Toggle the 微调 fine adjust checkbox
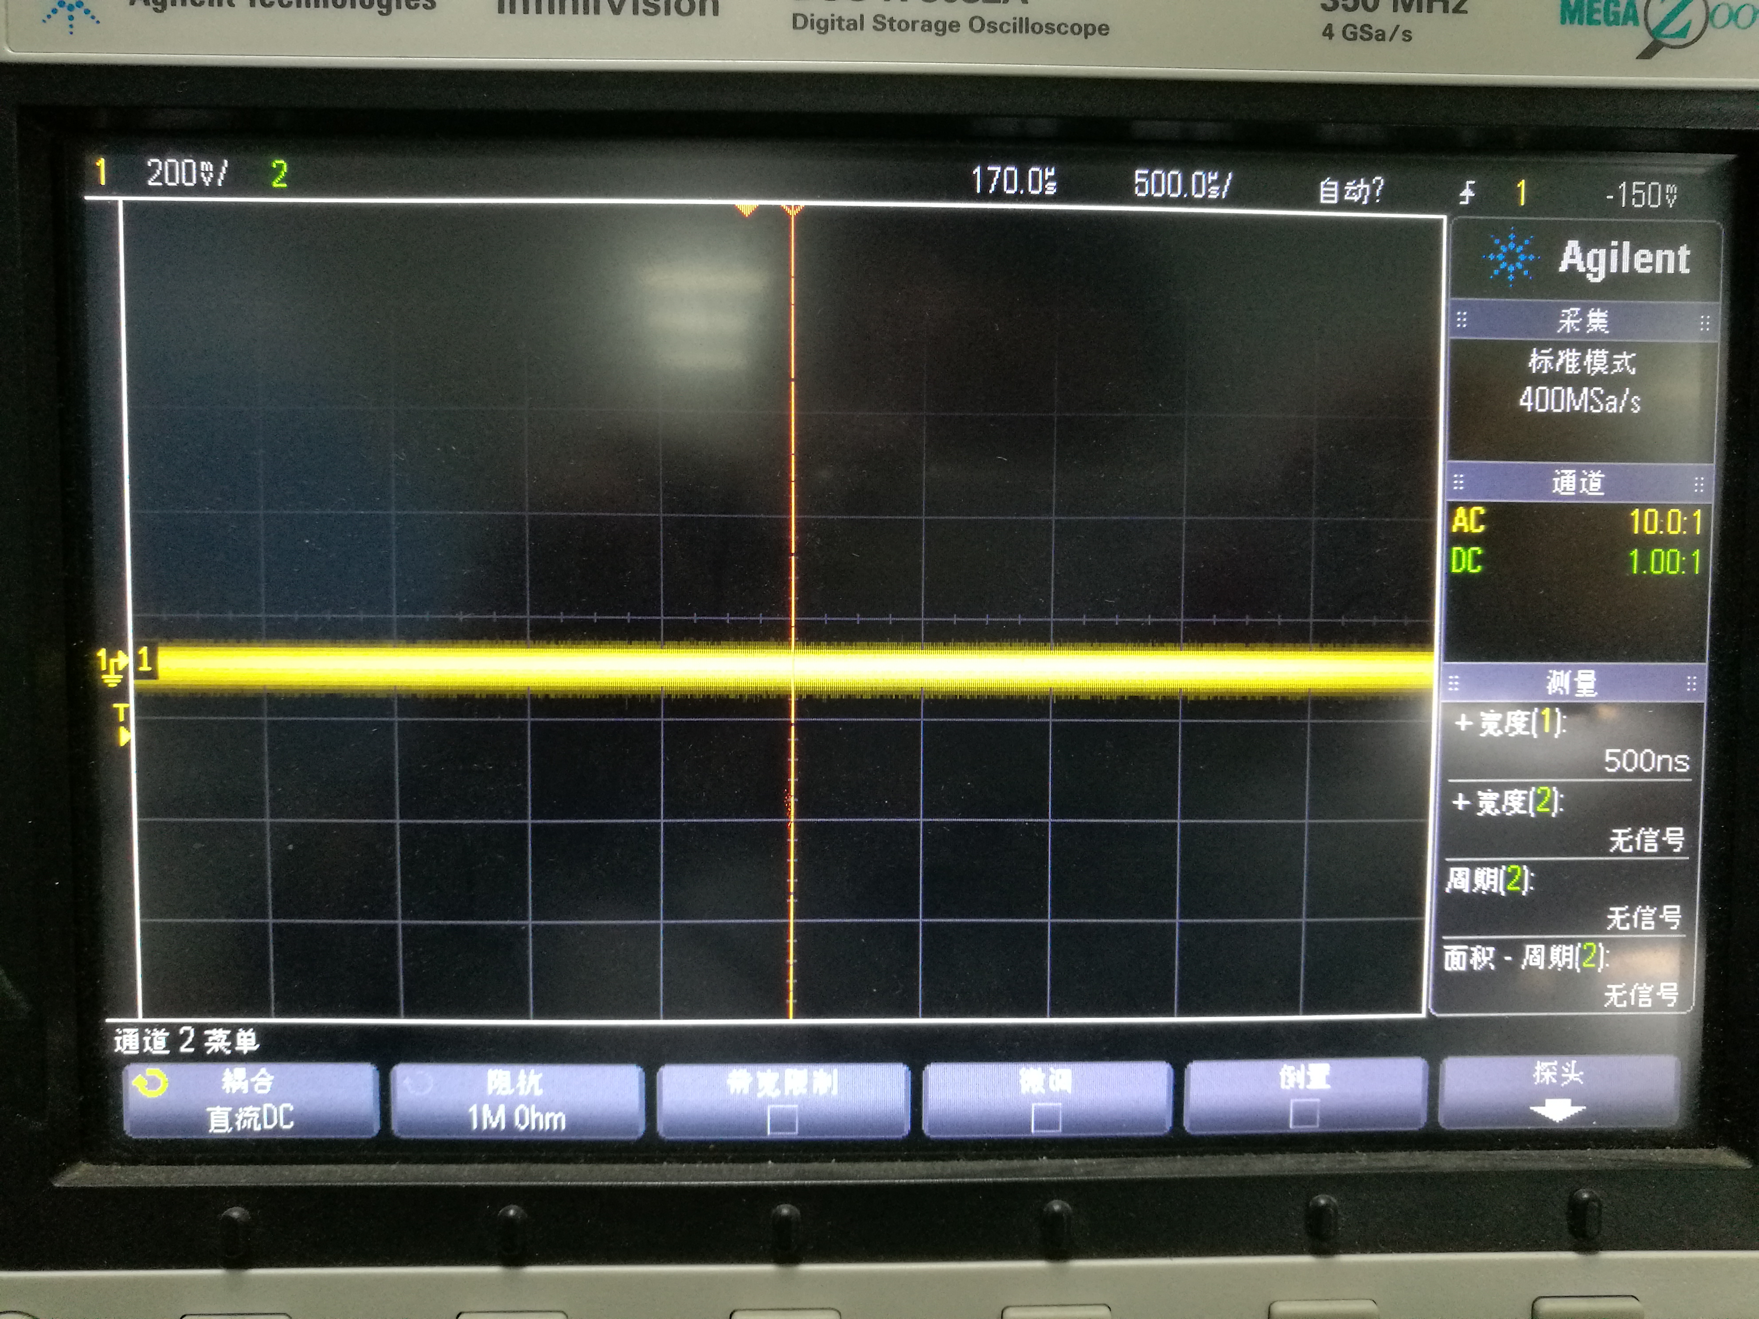 1046,1119
